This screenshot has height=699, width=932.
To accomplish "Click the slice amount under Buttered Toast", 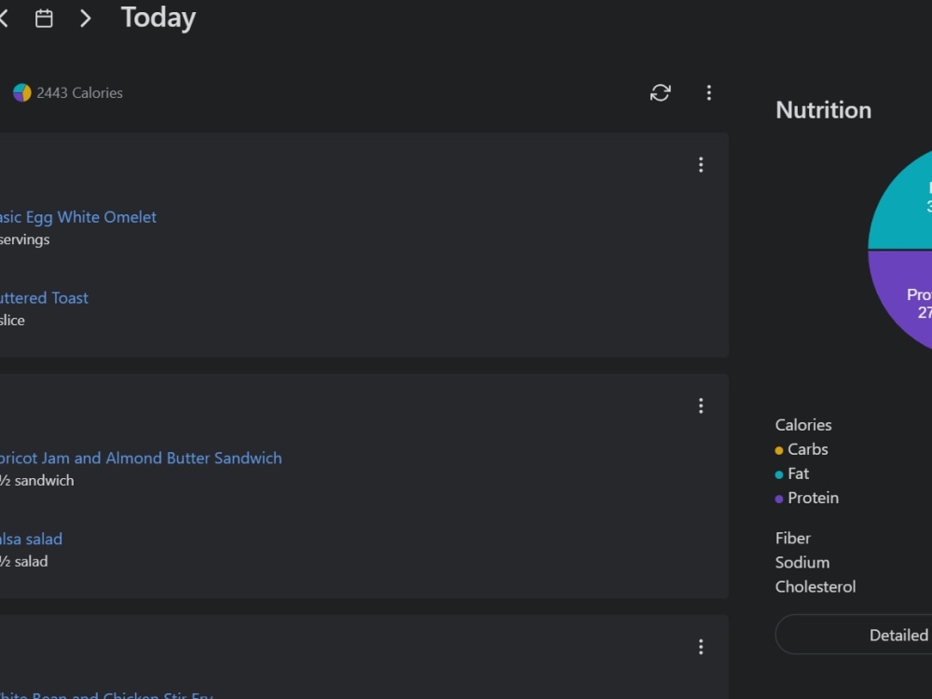I will (x=12, y=321).
